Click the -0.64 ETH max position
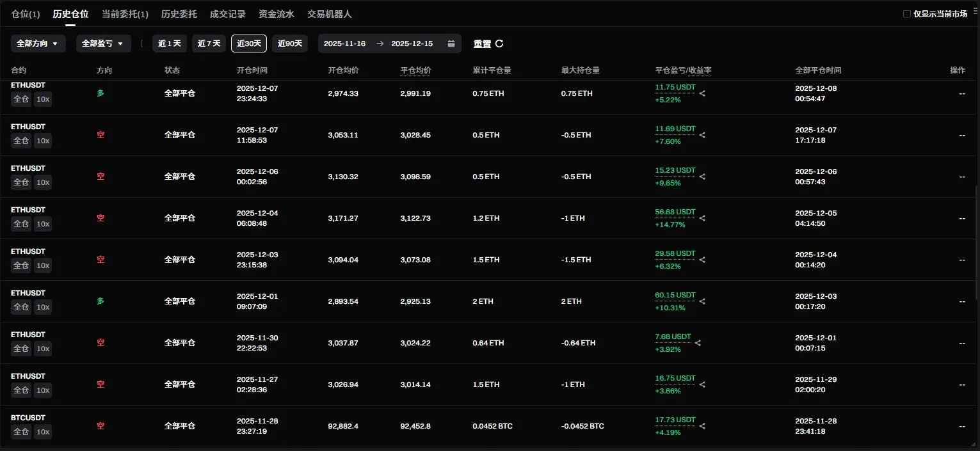 pos(578,343)
